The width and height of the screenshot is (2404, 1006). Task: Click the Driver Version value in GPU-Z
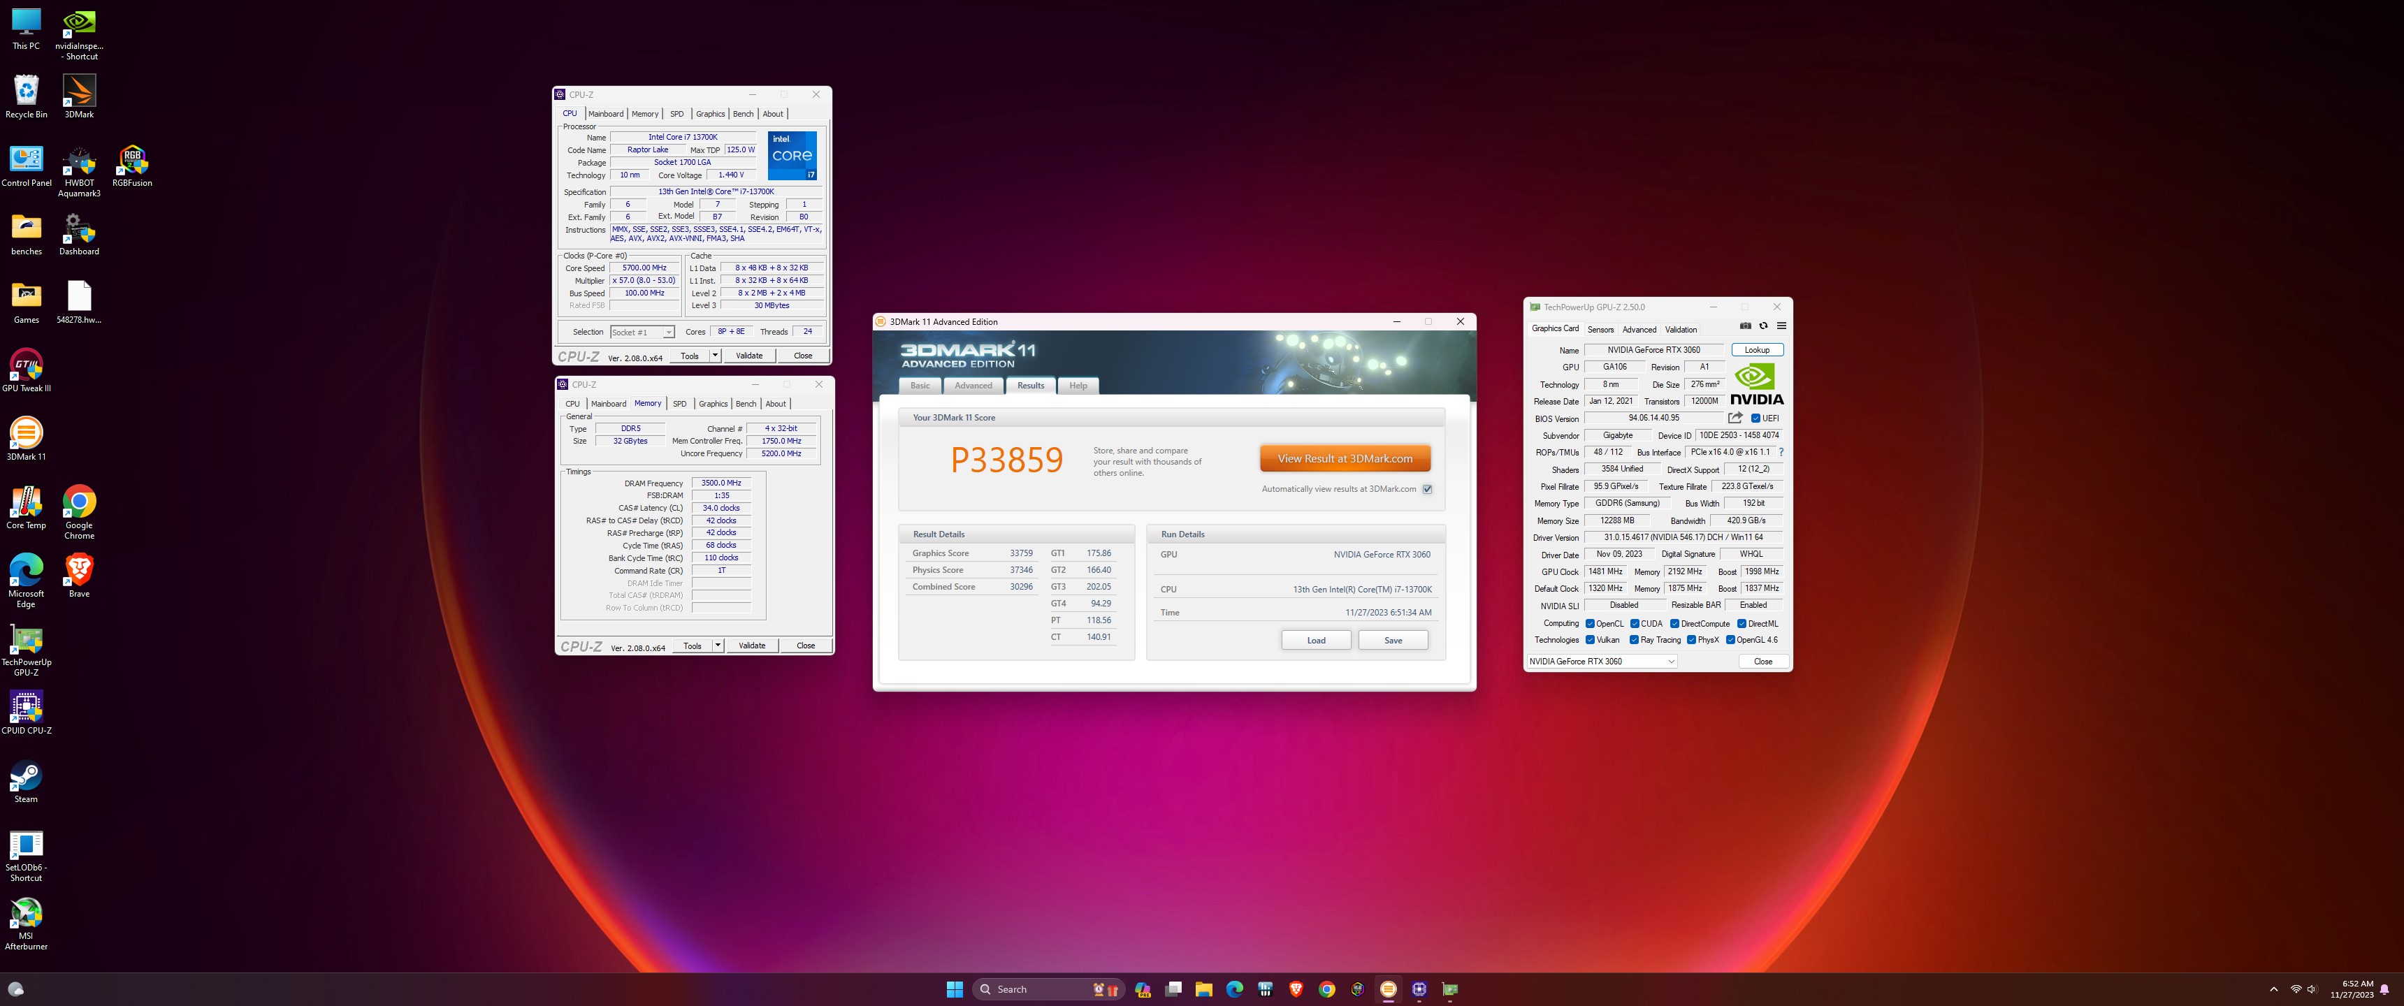(x=1683, y=537)
